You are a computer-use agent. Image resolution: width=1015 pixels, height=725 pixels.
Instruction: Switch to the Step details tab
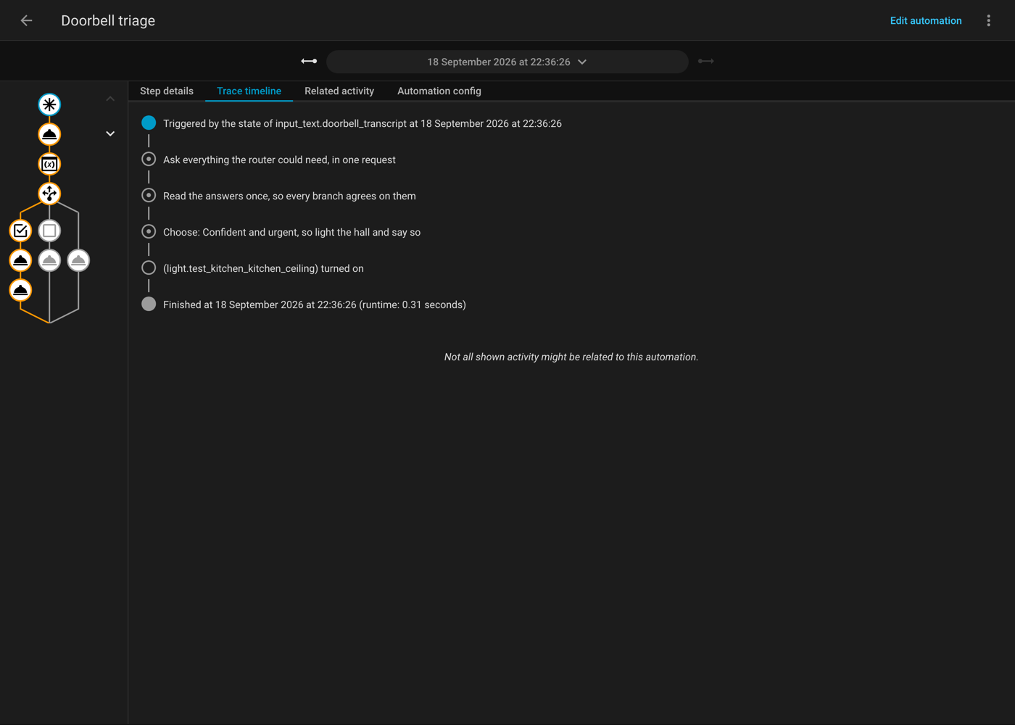point(167,91)
